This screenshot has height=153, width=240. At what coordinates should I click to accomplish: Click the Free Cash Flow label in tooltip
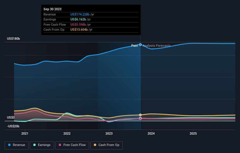(x=55, y=25)
